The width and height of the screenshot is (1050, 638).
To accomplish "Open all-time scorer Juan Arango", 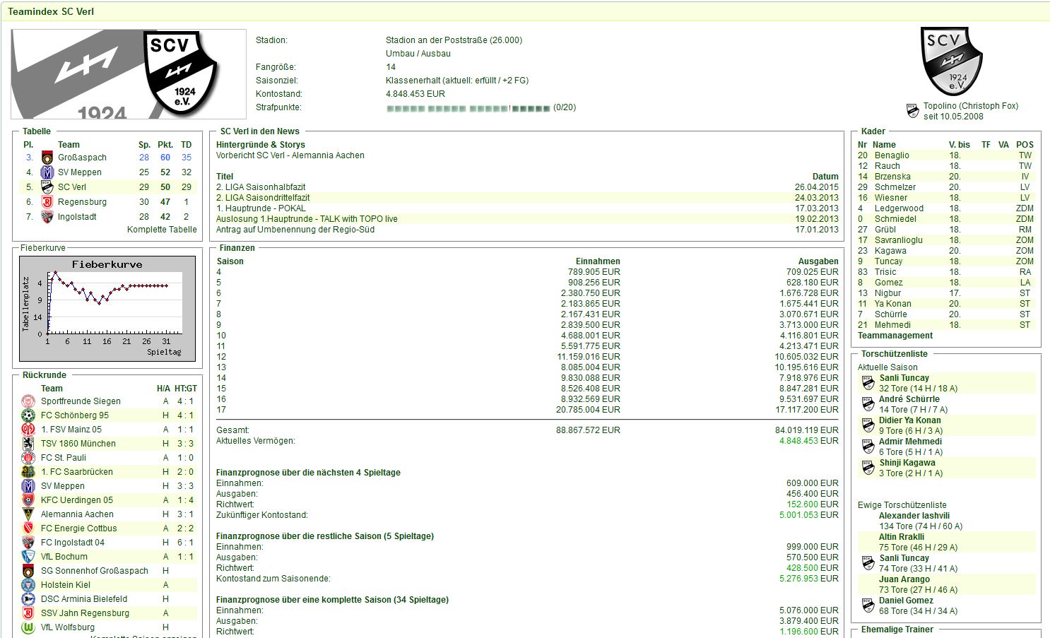I will coord(904,579).
